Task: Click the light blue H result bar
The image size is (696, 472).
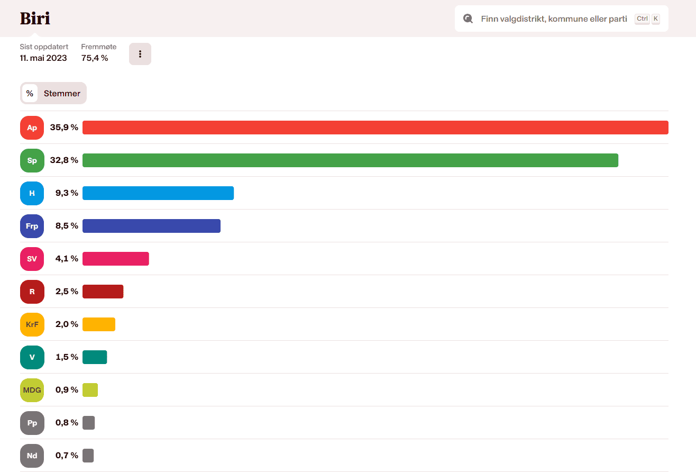Action: coord(158,193)
